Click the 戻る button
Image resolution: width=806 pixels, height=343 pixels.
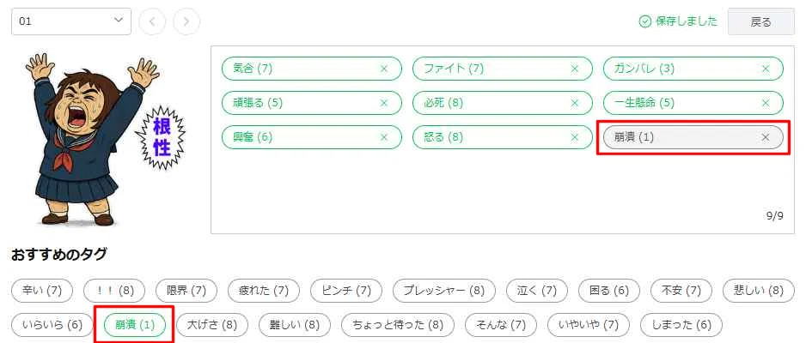[x=760, y=21]
